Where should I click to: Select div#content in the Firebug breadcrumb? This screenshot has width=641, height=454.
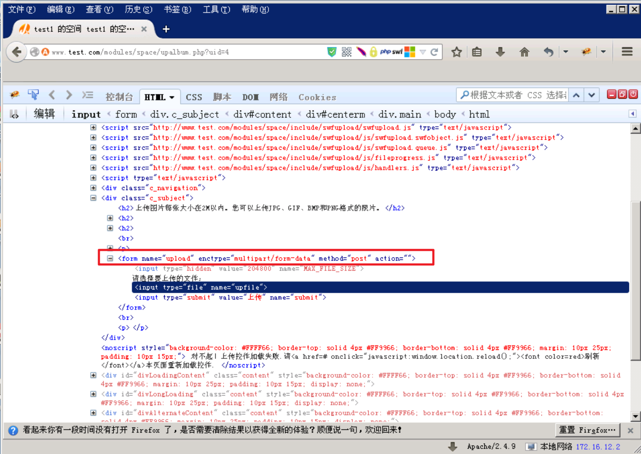[262, 114]
